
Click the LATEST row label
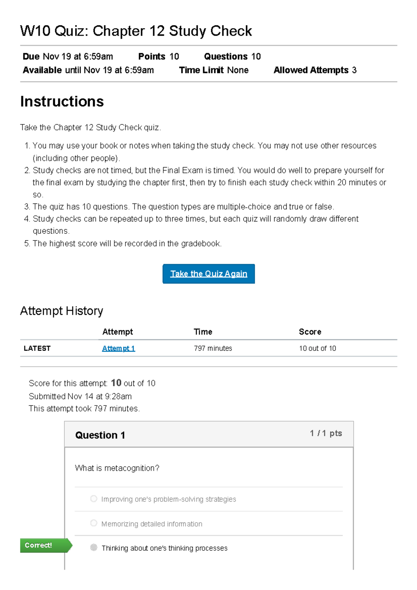[x=37, y=348]
